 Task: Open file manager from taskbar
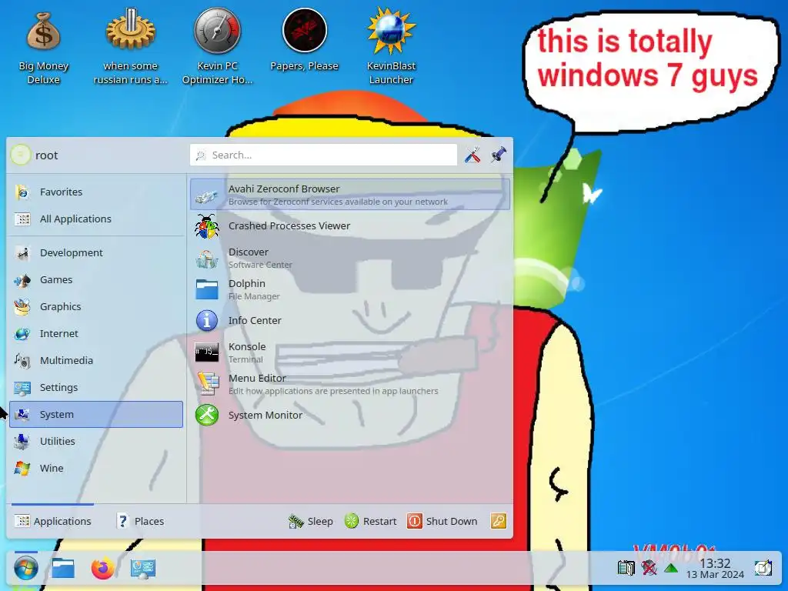click(63, 569)
